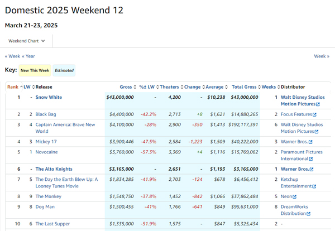This screenshot has width=335, height=231.
Task: Select Captain America total gross $192,117,391
Action: 243,124
